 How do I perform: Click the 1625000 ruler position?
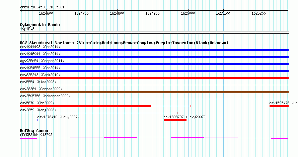pyautogui.click(x=188, y=13)
